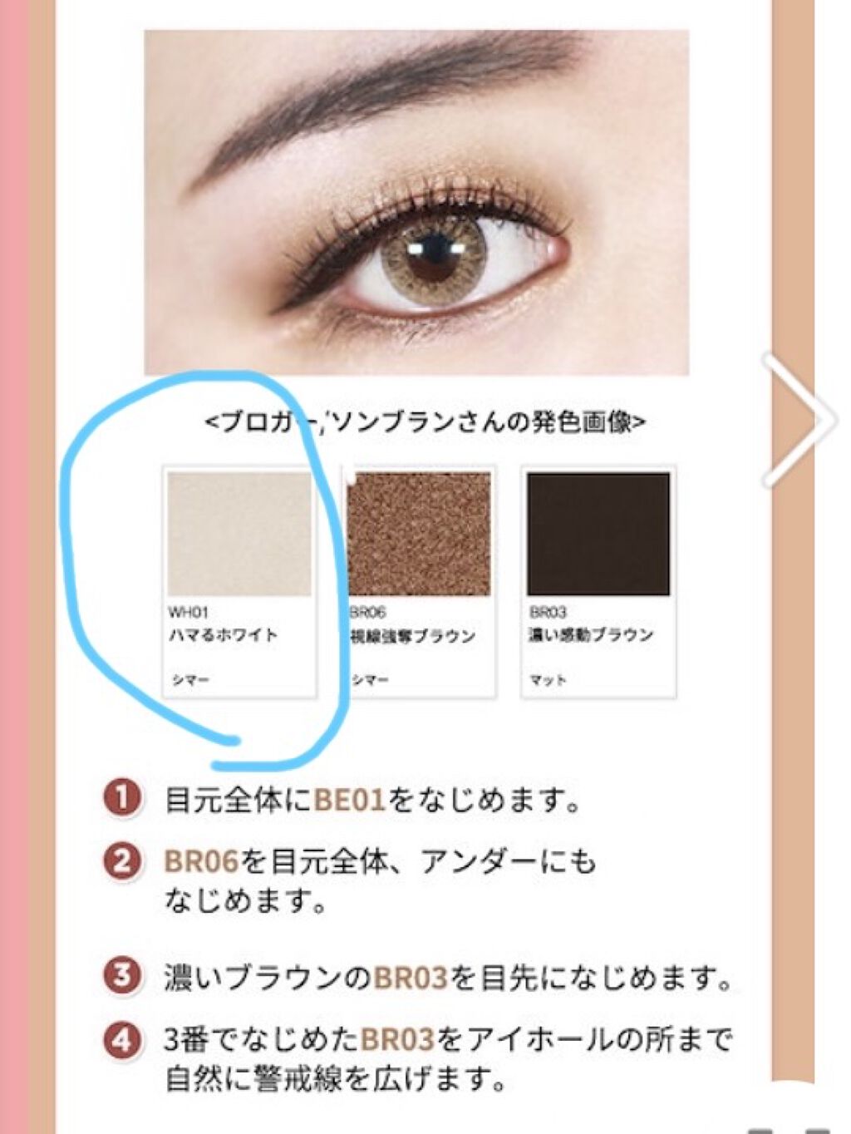This screenshot has width=851, height=1134.
Task: Tap the シマー label under WH01
Action: click(190, 680)
